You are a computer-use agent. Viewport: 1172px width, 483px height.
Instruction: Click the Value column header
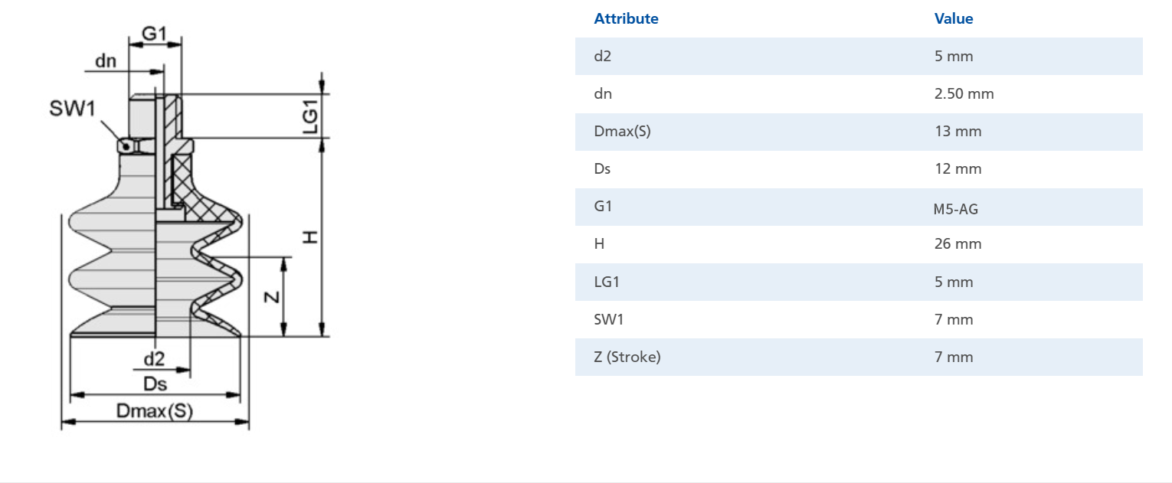954,19
